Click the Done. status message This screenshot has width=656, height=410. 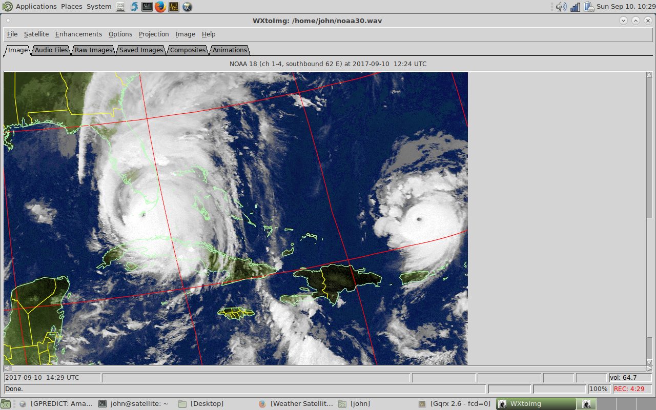pos(245,389)
